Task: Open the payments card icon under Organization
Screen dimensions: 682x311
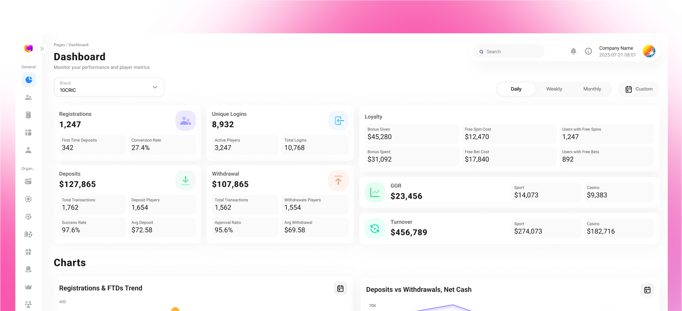Action: 29,181
